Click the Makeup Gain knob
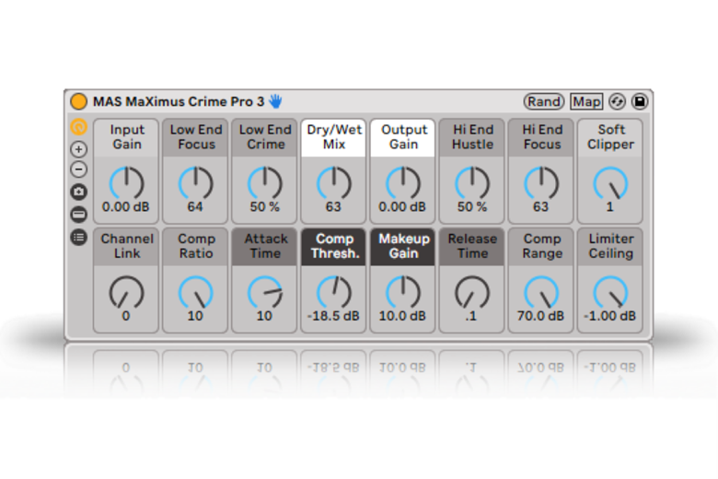Screen dimensions: 718x479 tap(403, 292)
